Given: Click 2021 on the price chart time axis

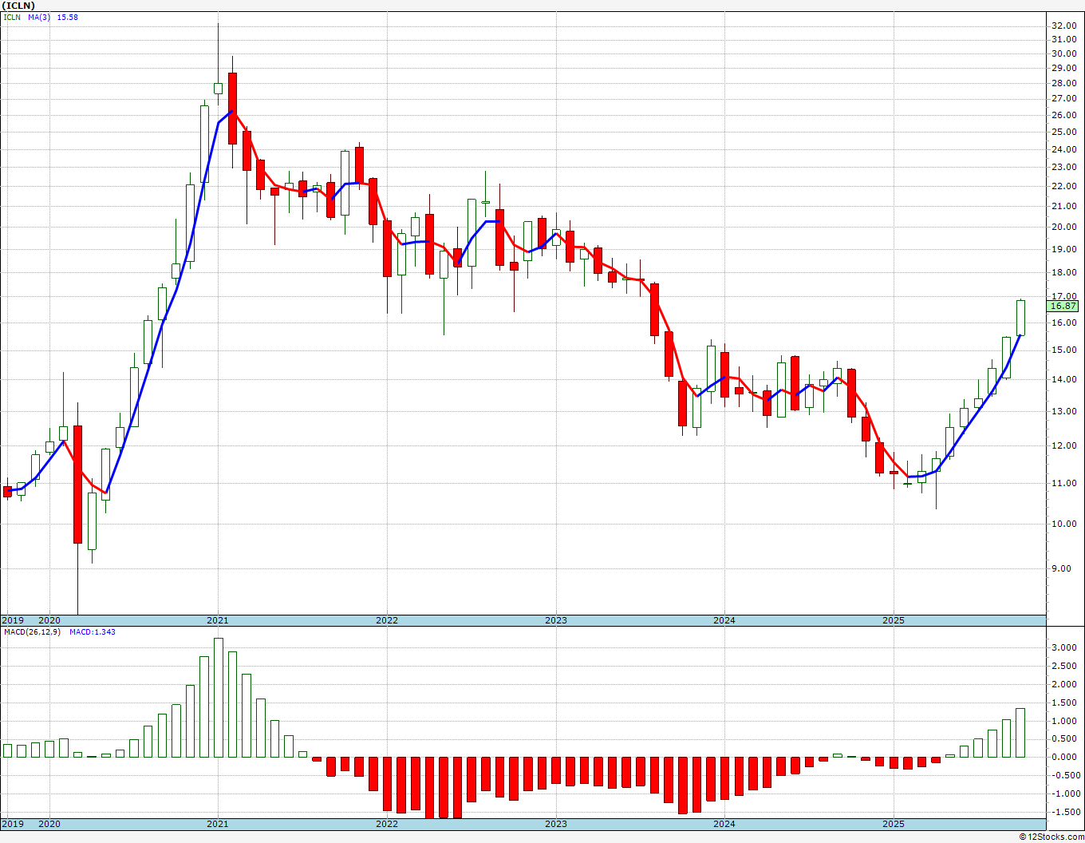Looking at the screenshot, I should (x=218, y=620).
